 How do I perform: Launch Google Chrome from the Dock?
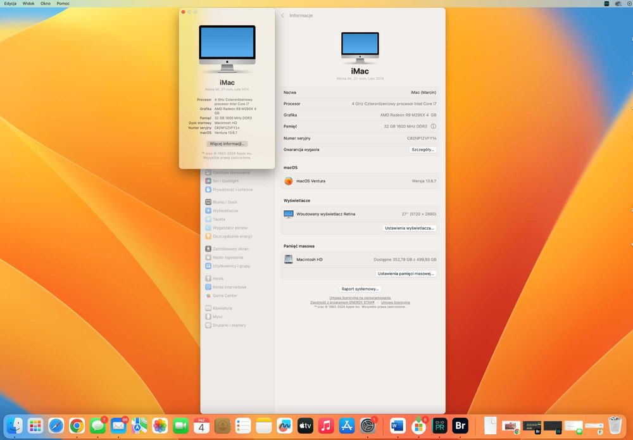(x=77, y=426)
